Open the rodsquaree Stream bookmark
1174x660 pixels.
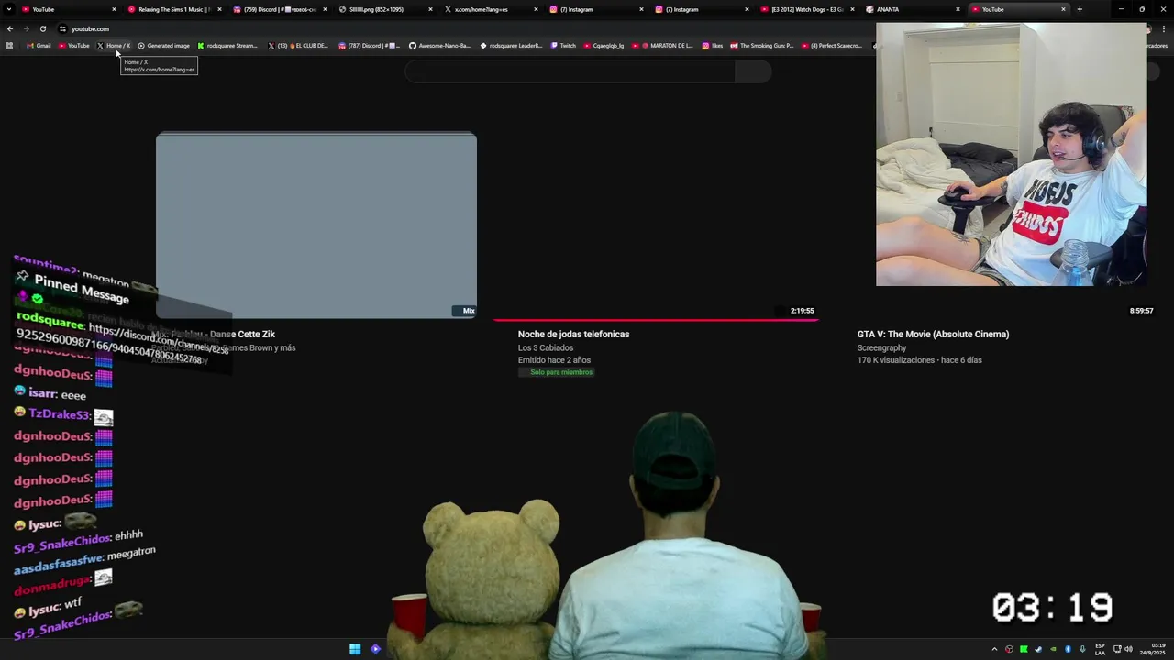click(227, 46)
